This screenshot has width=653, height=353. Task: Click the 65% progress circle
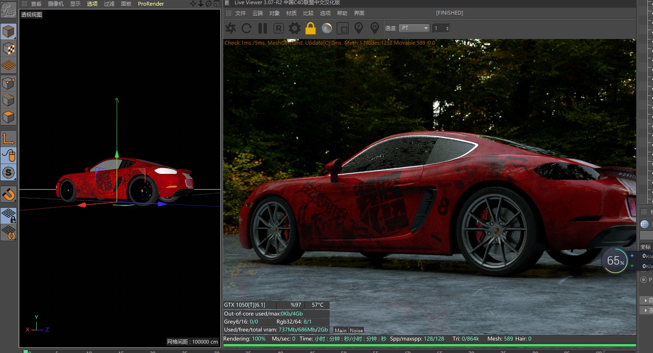coord(615,261)
